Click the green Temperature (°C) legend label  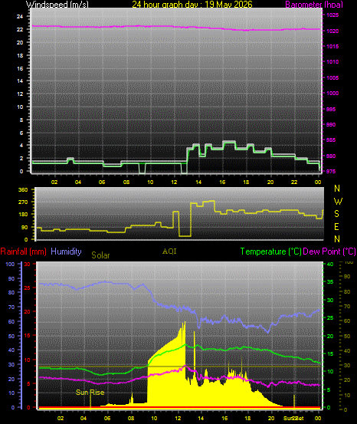(270, 251)
